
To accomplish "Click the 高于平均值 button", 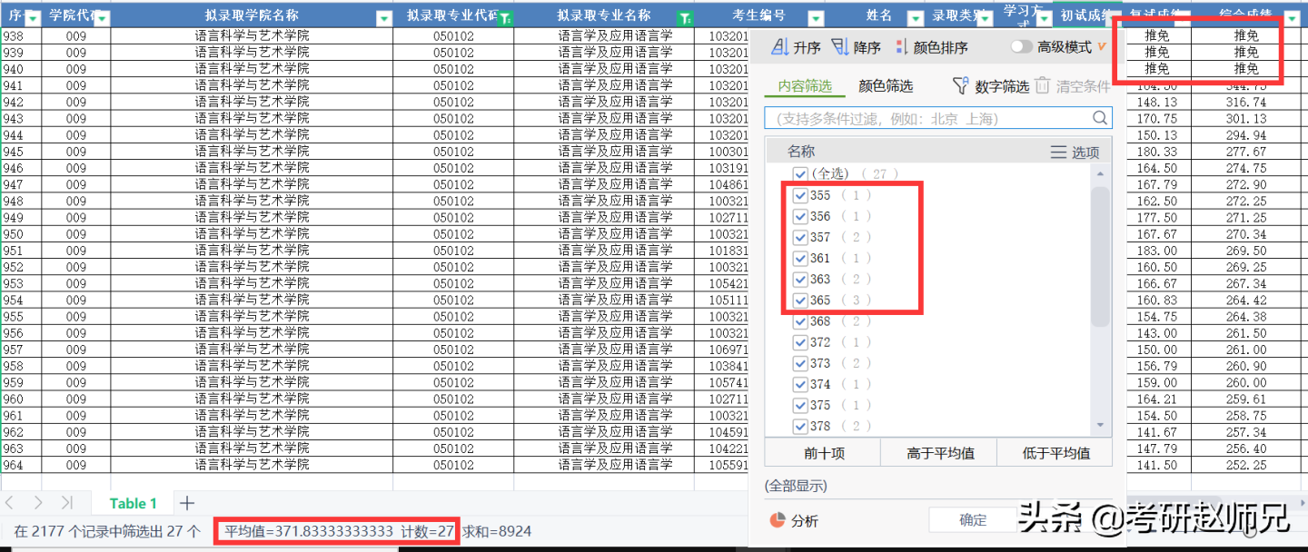I will tap(938, 451).
